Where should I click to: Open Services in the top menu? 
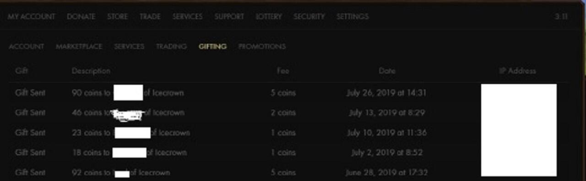point(187,16)
